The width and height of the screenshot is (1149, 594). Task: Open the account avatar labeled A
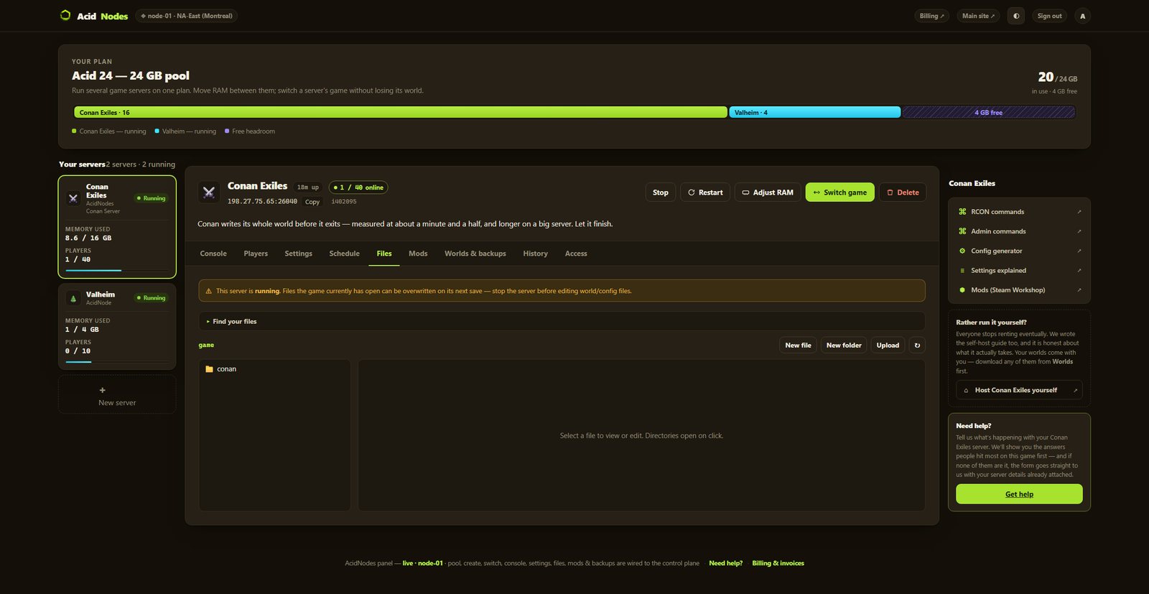1083,16
